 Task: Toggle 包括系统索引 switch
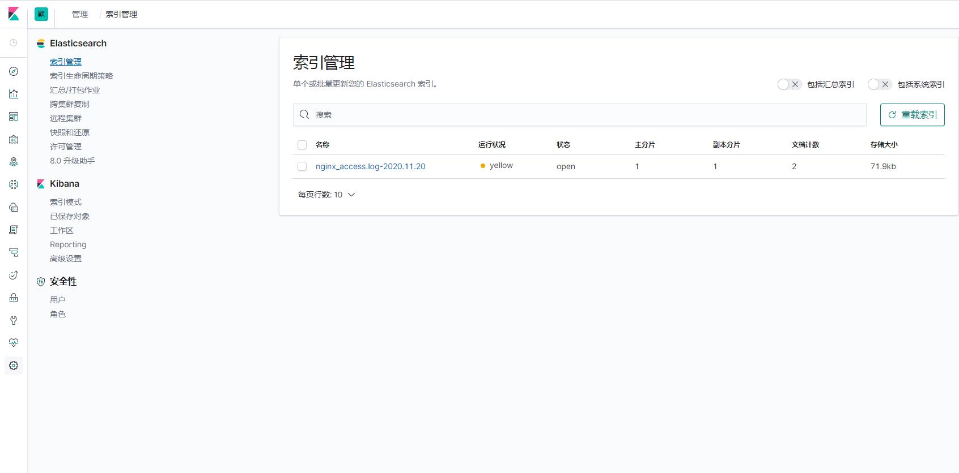(880, 84)
